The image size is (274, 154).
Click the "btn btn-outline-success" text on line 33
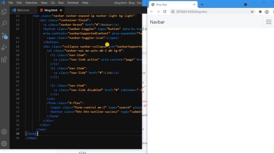point(97,112)
